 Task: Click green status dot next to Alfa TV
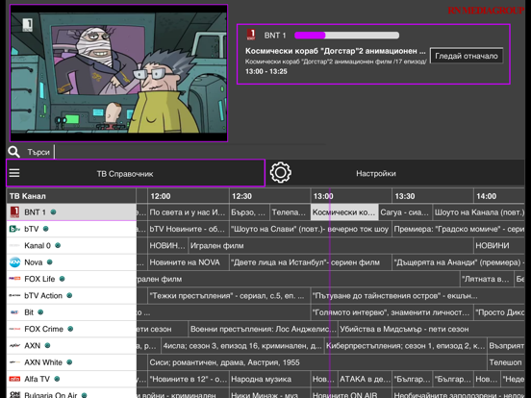(x=57, y=379)
